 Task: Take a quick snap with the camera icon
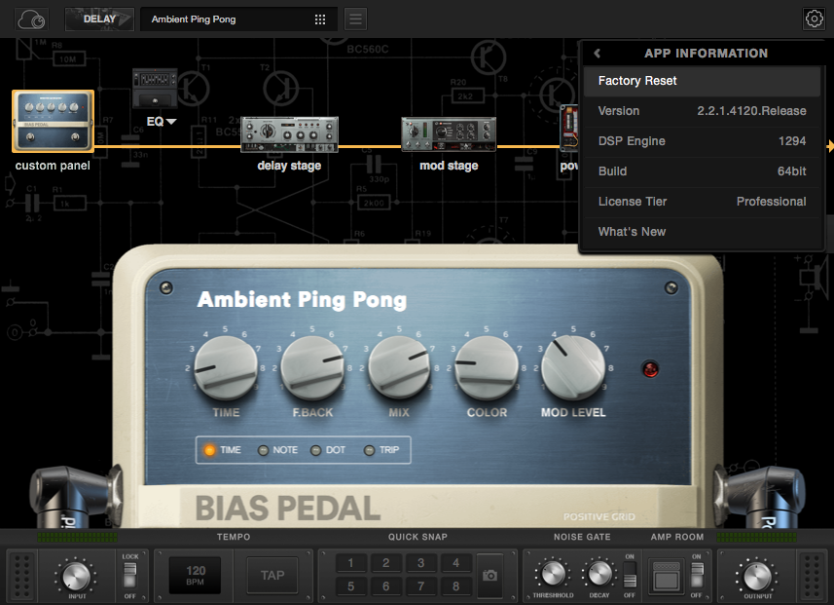[x=490, y=575]
